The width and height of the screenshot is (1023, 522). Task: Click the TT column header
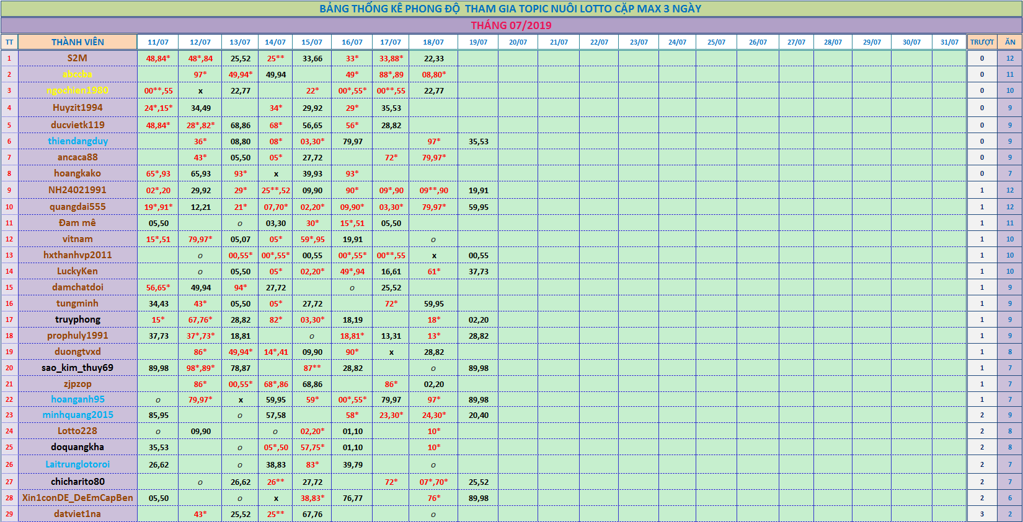9,42
